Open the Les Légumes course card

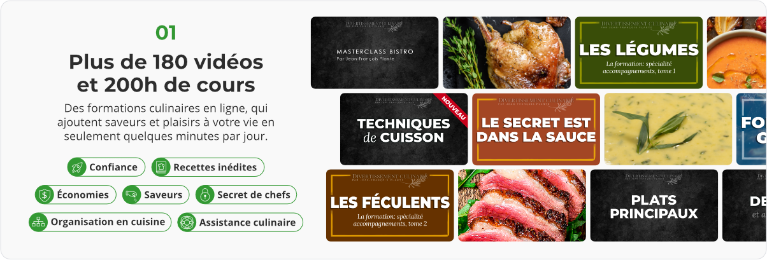click(x=639, y=53)
